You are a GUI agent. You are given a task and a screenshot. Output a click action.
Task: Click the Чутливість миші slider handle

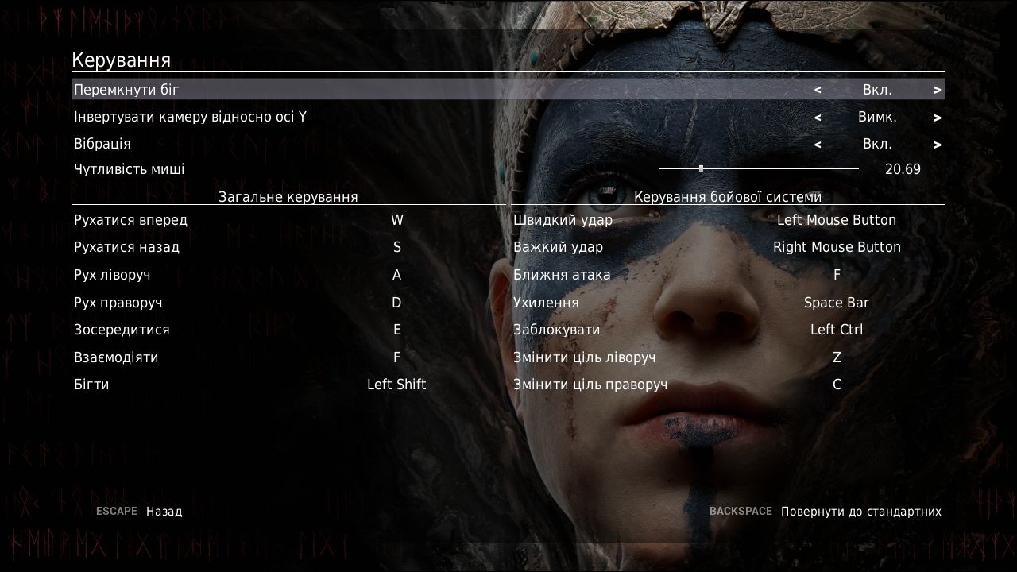(701, 168)
